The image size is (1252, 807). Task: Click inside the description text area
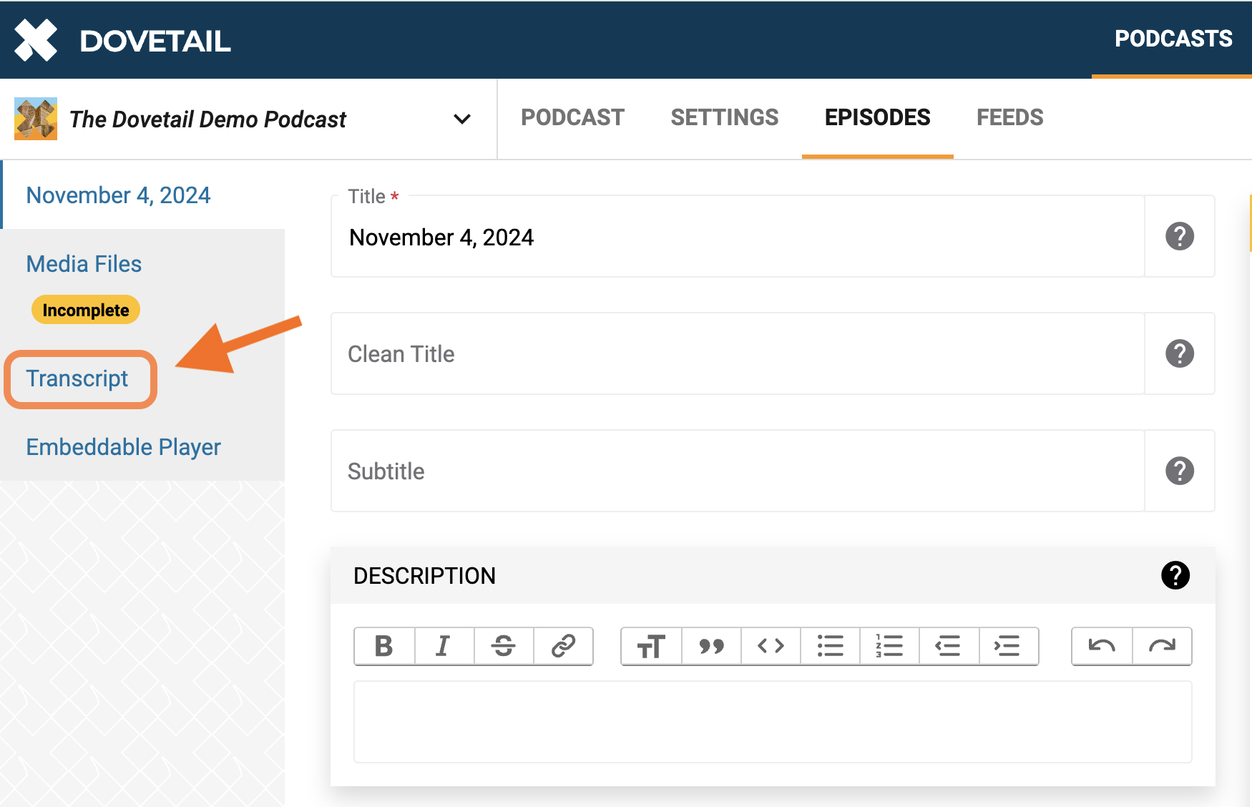[773, 722]
